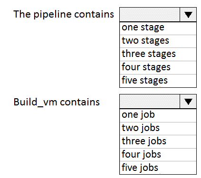Select 'one job' option
The image size is (201, 178).
(x=158, y=115)
